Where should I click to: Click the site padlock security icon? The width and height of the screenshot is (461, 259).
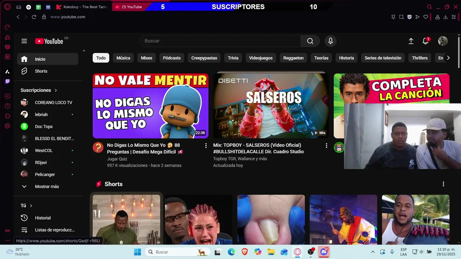(x=44, y=17)
